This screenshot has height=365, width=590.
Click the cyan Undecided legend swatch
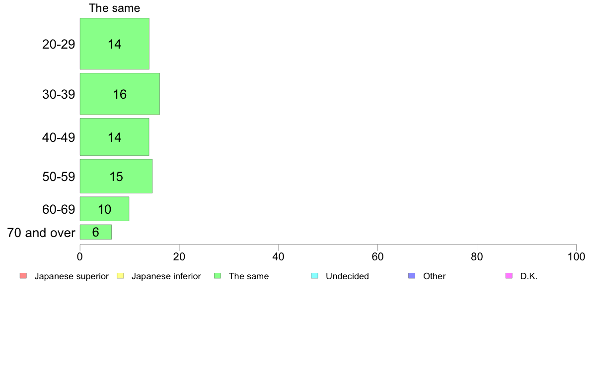[314, 276]
